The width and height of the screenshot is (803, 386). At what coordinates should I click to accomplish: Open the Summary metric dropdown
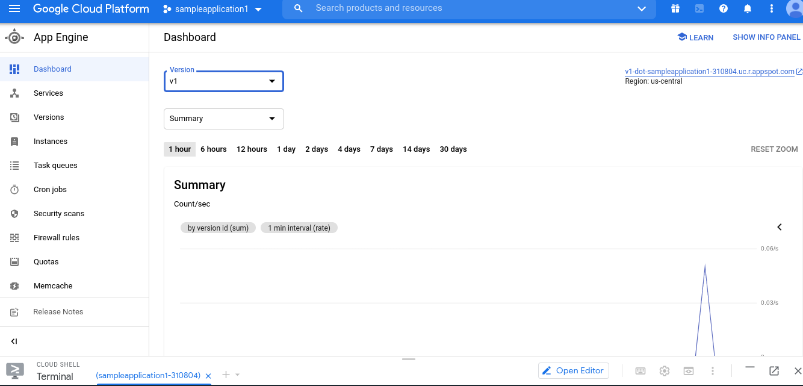coord(223,119)
